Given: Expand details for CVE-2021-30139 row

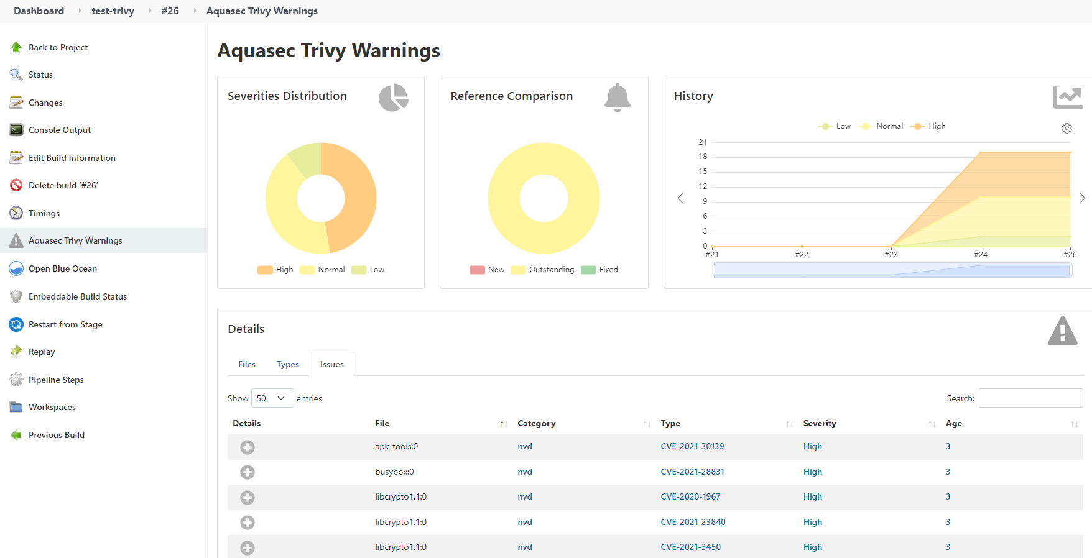Looking at the screenshot, I should [x=248, y=447].
